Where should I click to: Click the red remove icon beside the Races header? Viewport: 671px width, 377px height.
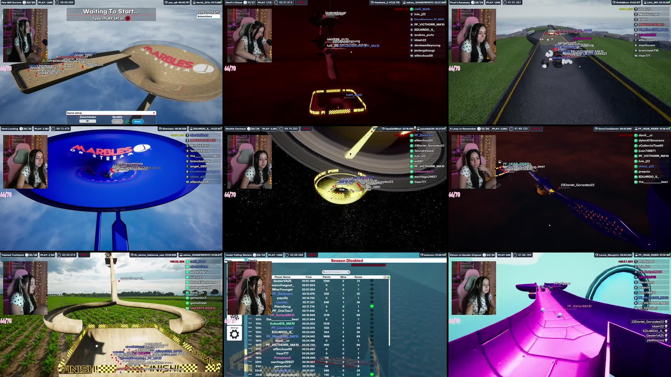coord(385,277)
